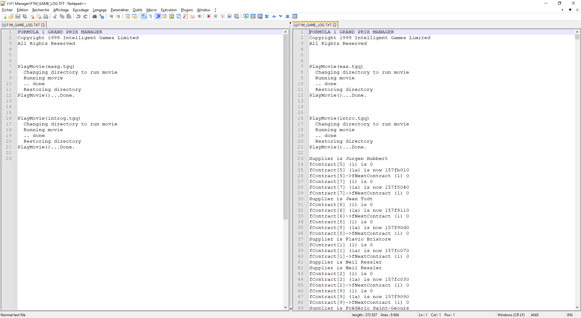Viewport: 581px width, 318px height.
Task: Click the ANSI encoding status entry
Action: pyautogui.click(x=534, y=315)
